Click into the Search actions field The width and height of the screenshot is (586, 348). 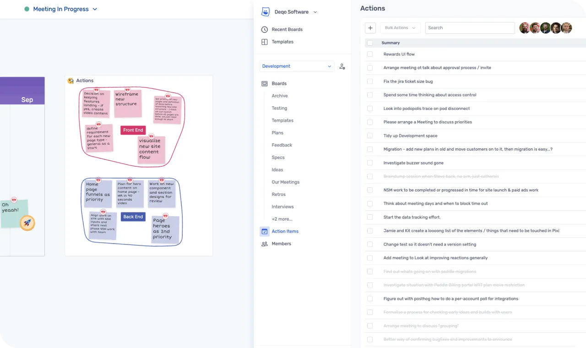[x=470, y=28]
